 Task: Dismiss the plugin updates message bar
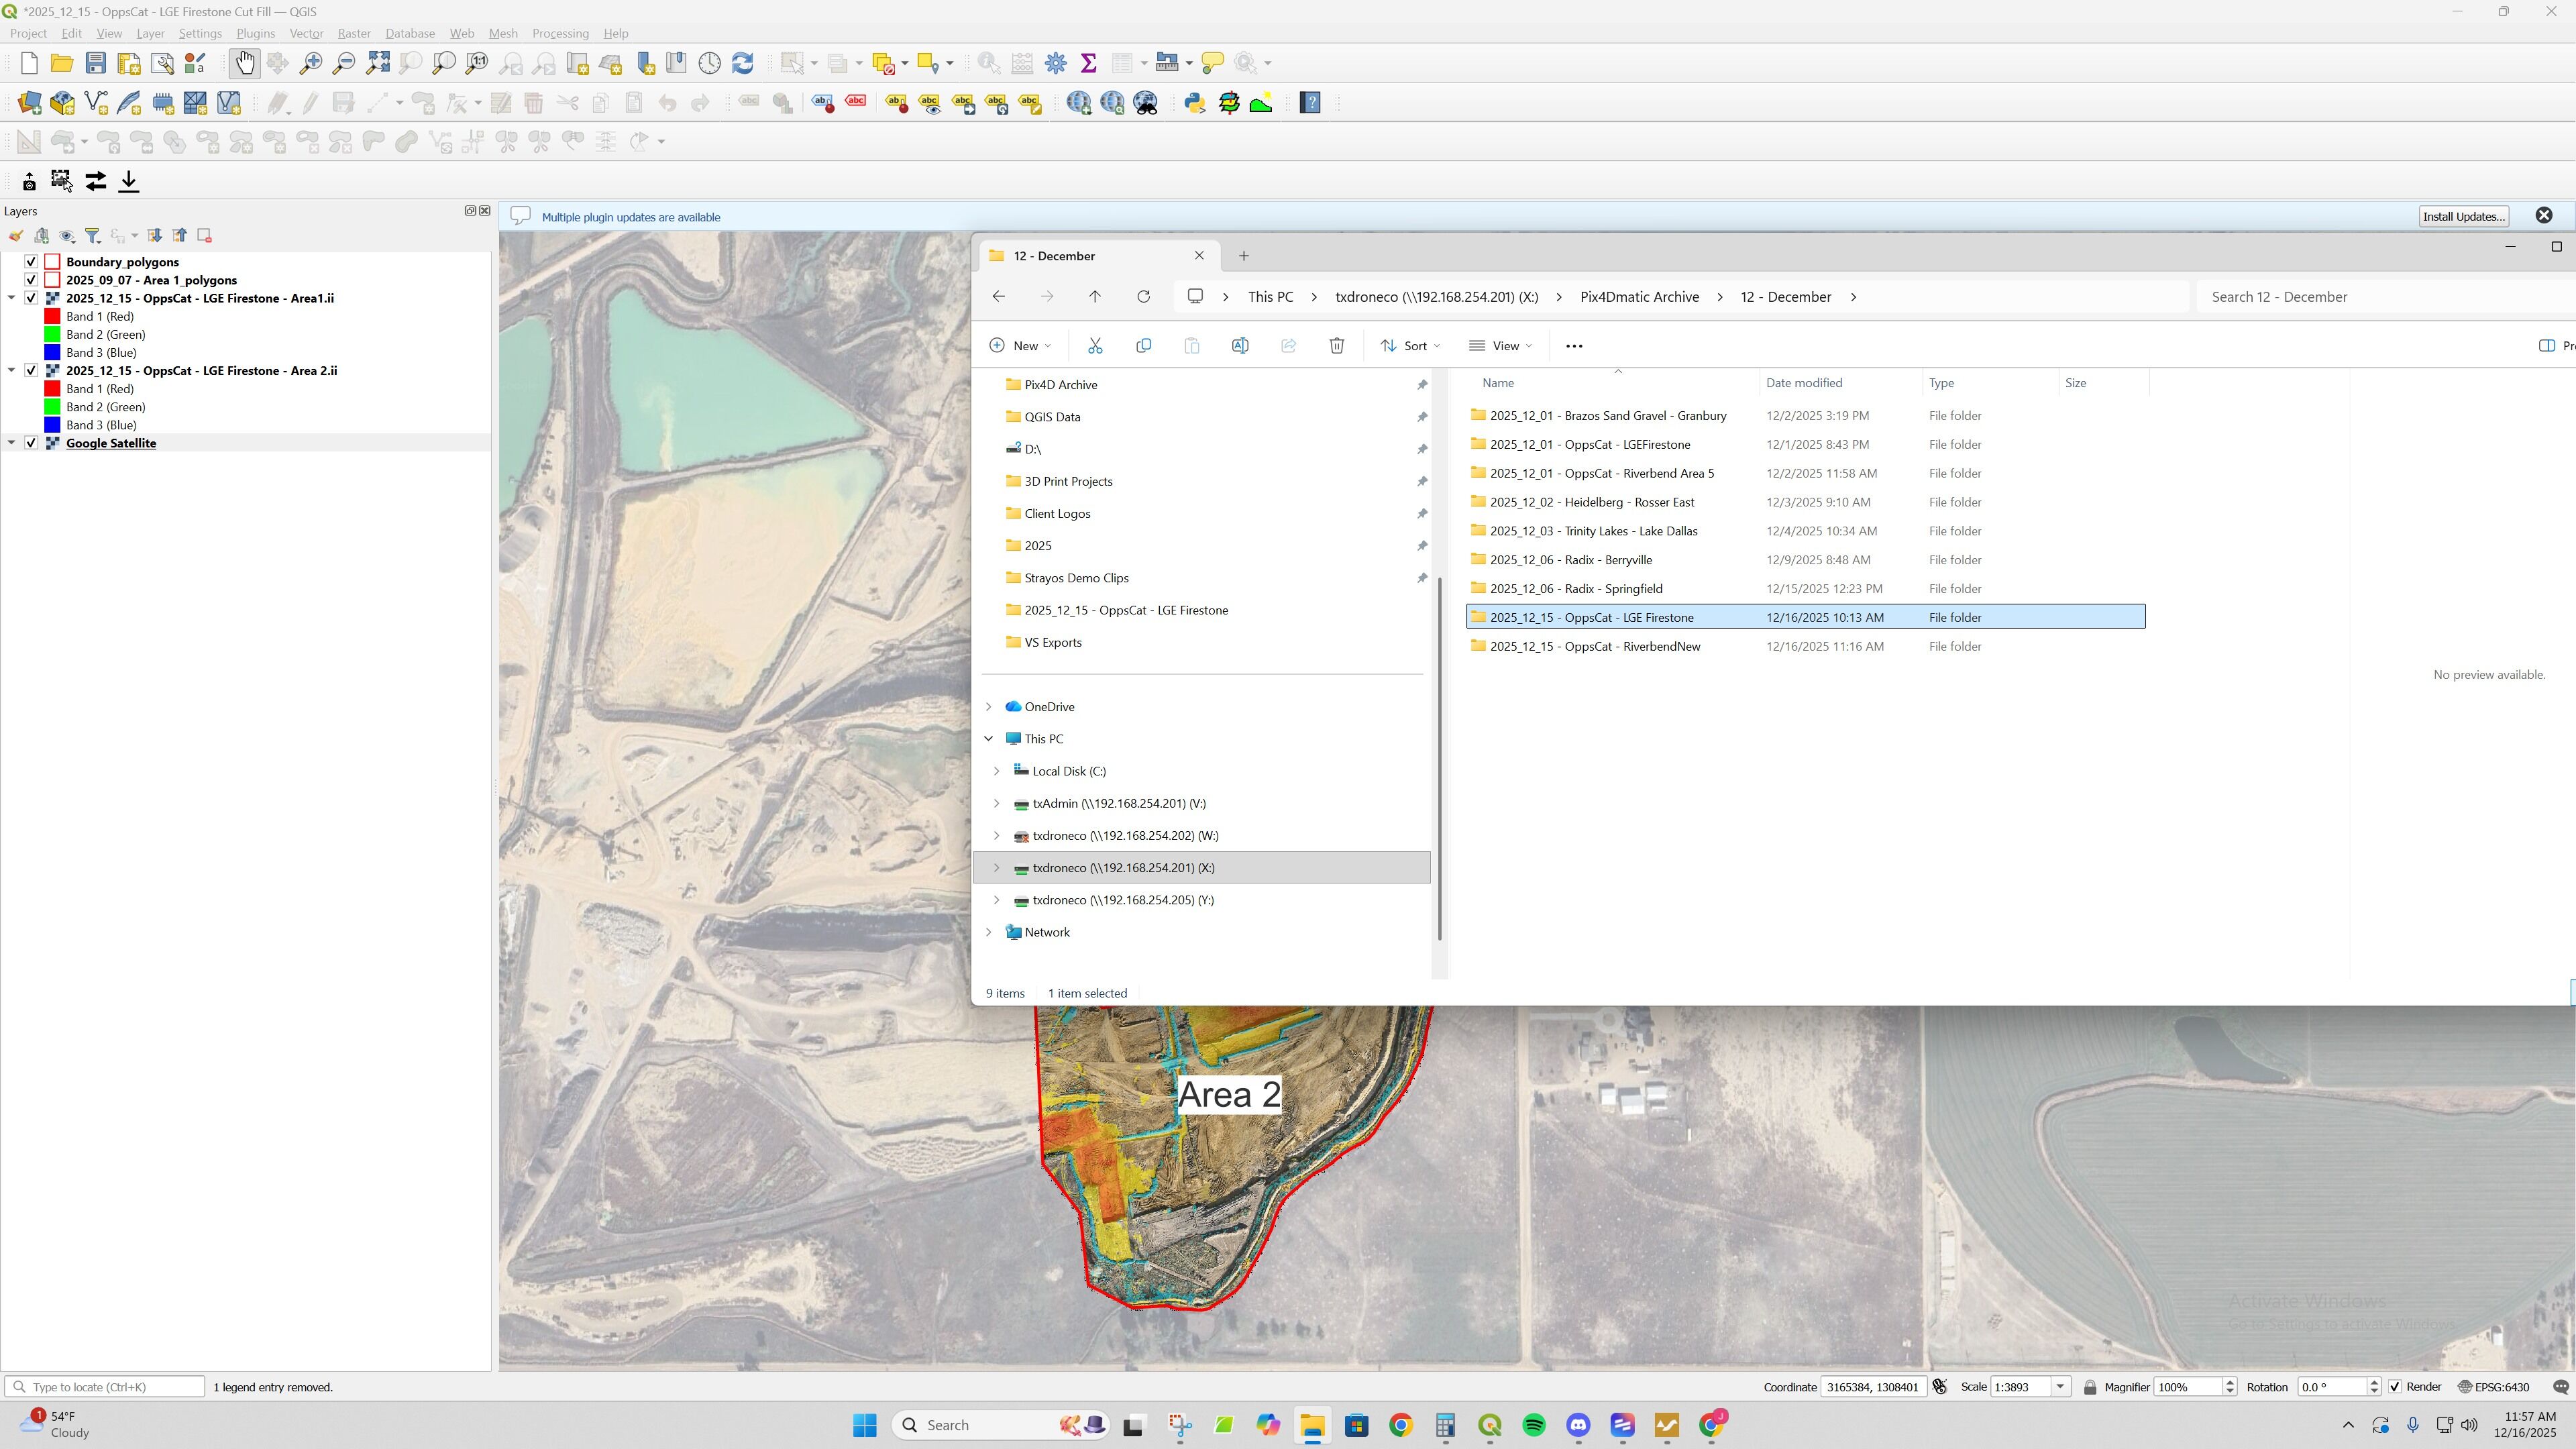tap(2544, 216)
